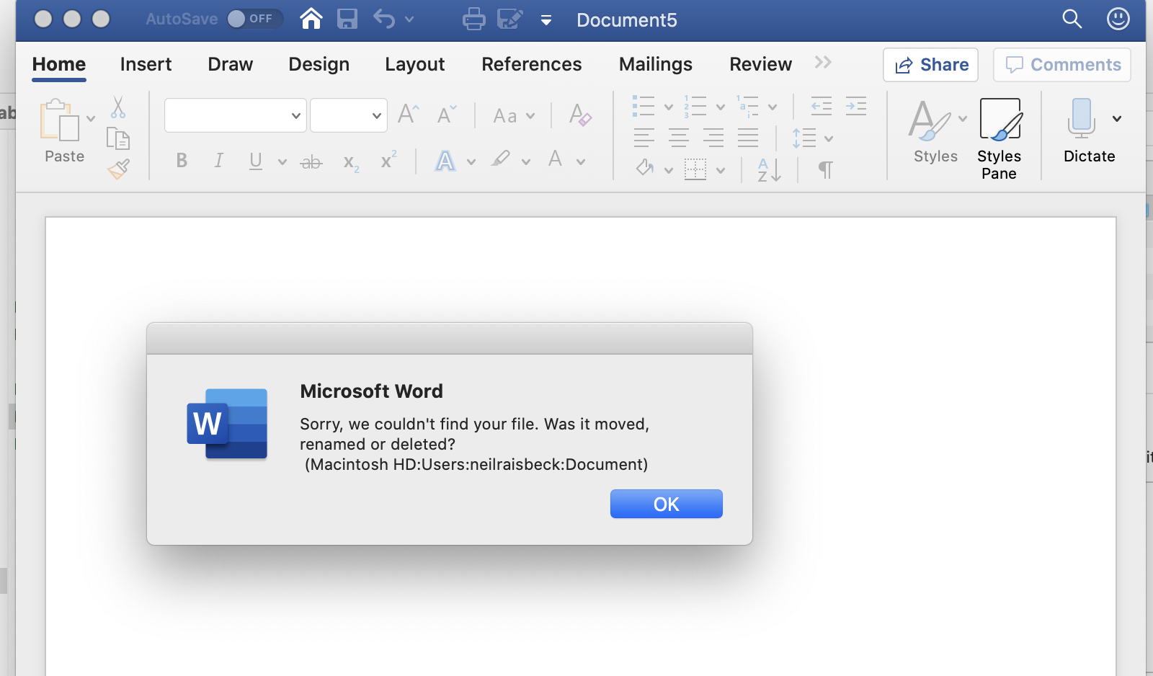Open the Styles gallery
Image resolution: width=1153 pixels, height=676 pixels.
pyautogui.click(x=936, y=132)
